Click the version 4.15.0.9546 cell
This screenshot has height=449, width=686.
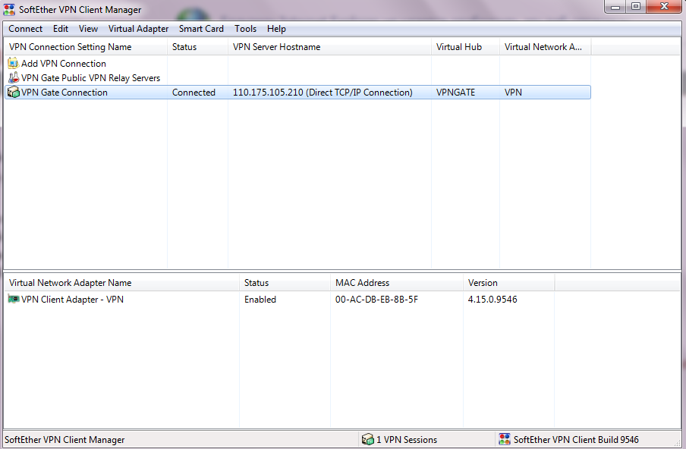point(492,300)
